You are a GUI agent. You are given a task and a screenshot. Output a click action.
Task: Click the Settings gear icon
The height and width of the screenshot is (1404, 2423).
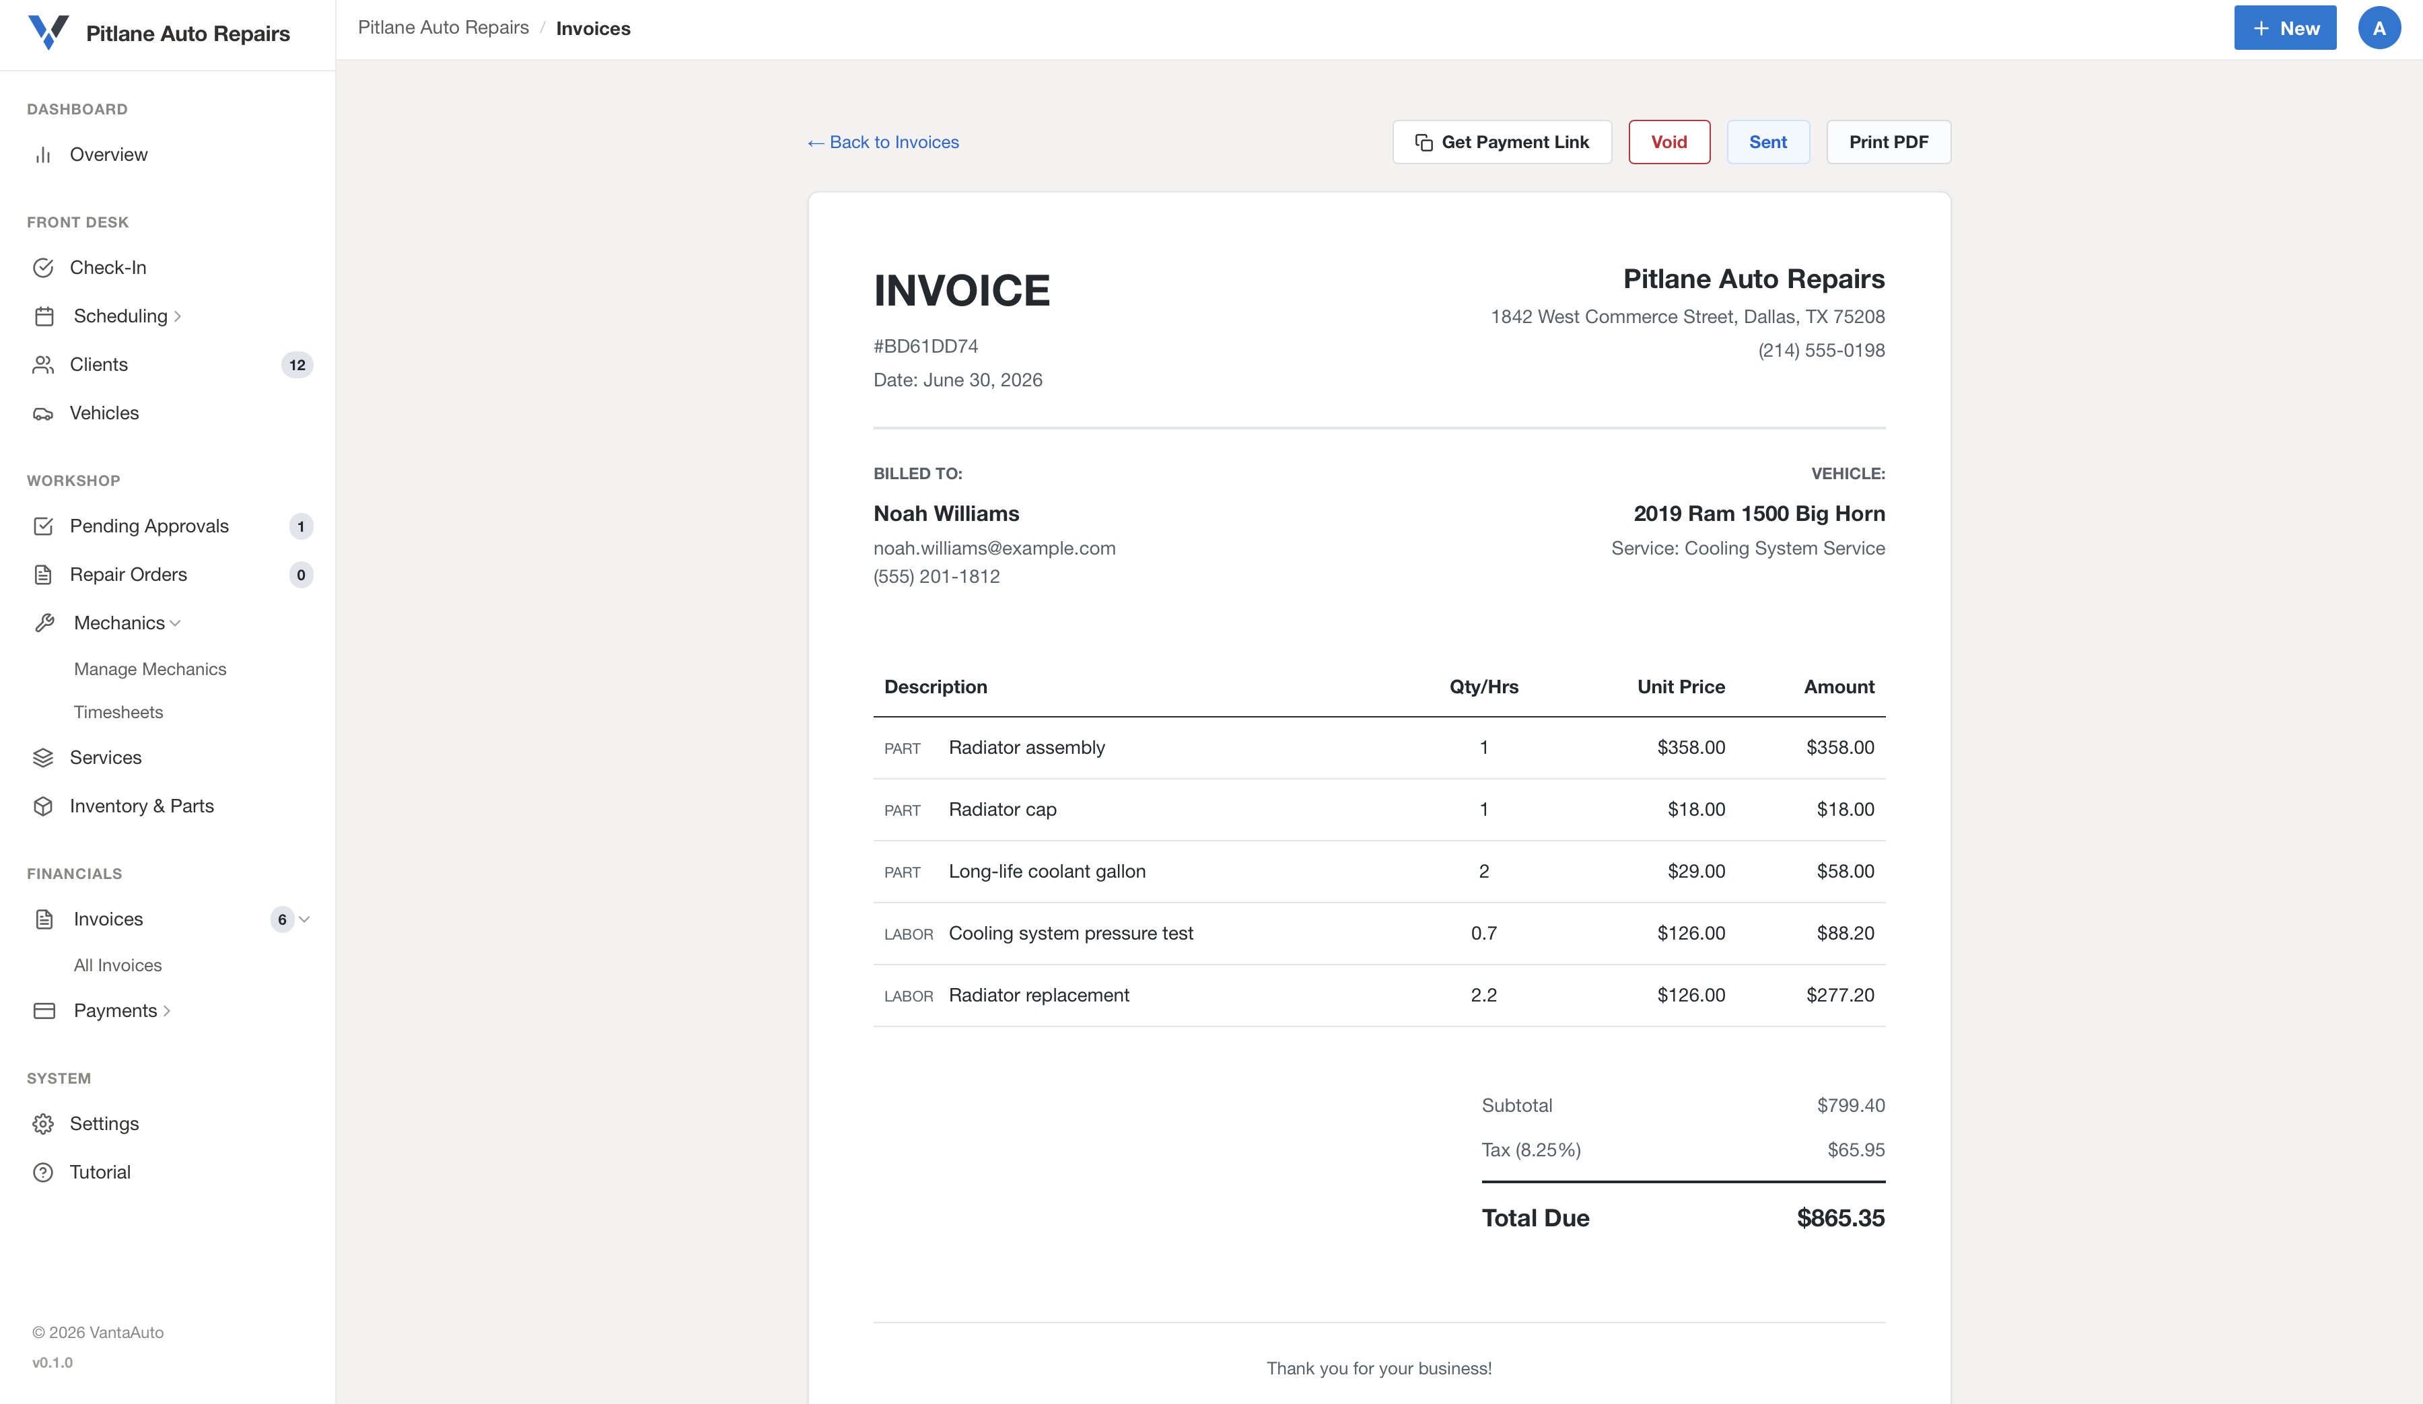point(43,1124)
